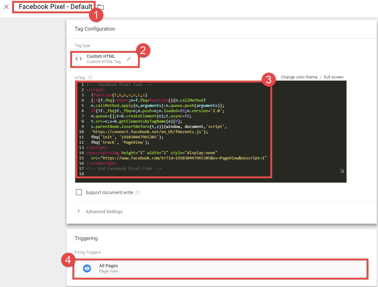This screenshot has width=378, height=287.
Task: Click the Firing Triggers label
Action: (88, 252)
